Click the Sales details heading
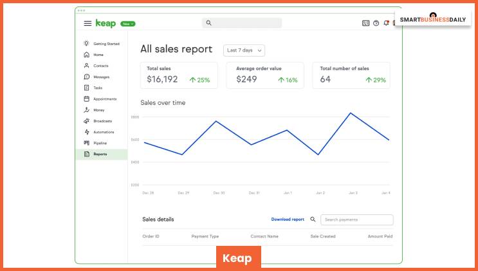Screen dimensions: 478x271 158,219
